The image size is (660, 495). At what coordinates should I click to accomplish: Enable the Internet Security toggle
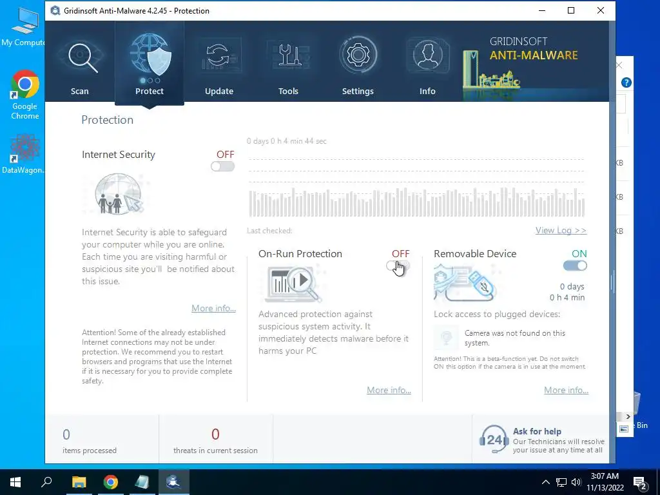coord(222,167)
